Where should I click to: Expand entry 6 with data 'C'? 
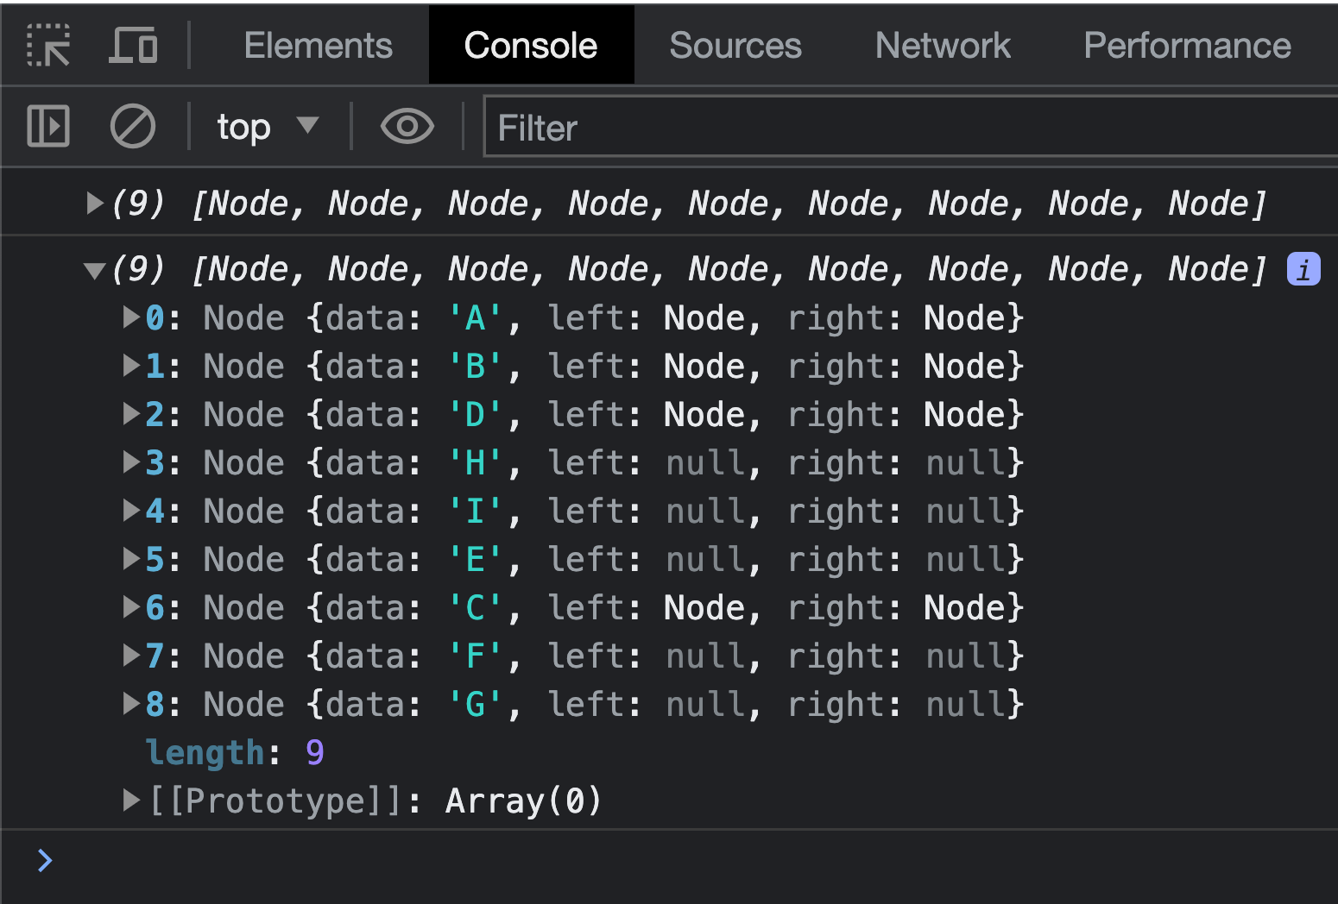131,607
